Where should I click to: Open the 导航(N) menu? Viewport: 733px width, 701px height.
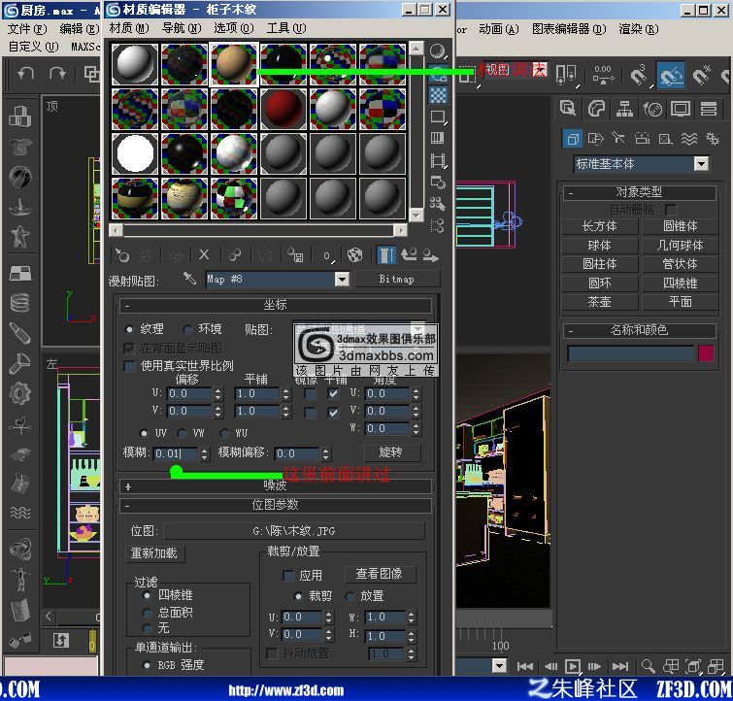click(x=181, y=28)
